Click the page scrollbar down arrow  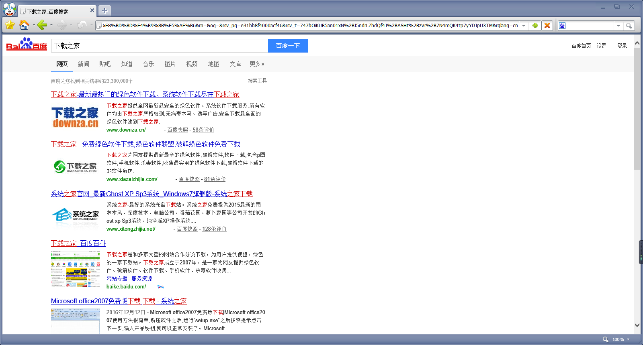coord(637,325)
